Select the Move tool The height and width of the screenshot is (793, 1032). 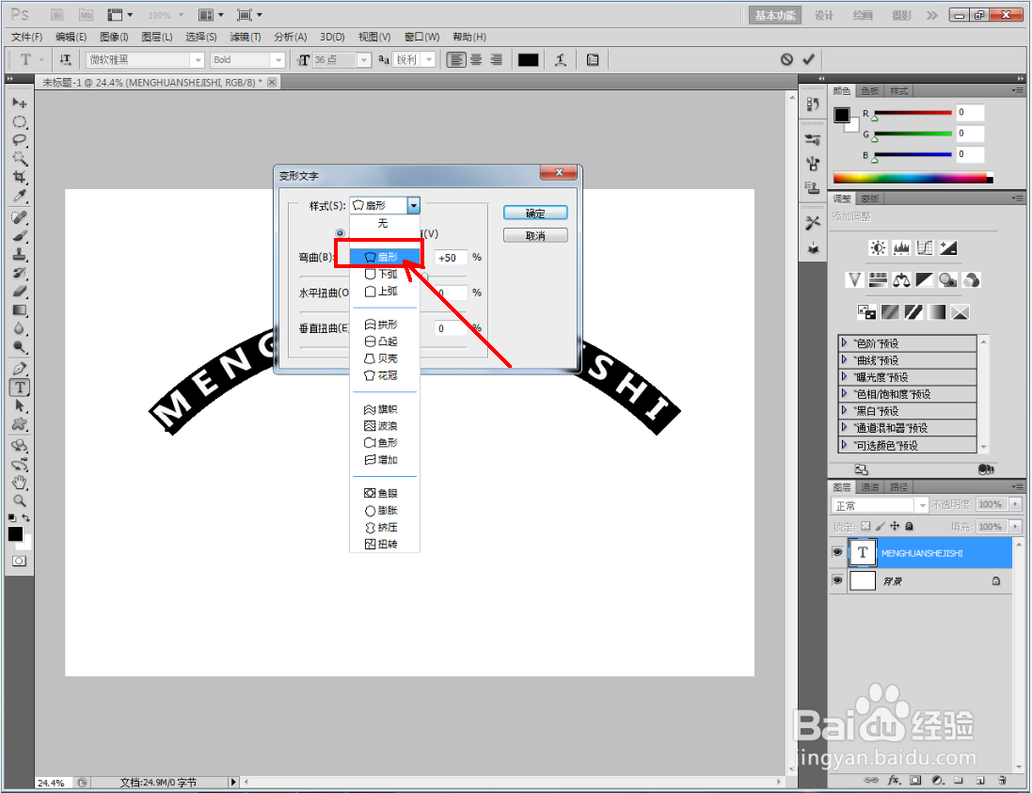click(x=20, y=103)
